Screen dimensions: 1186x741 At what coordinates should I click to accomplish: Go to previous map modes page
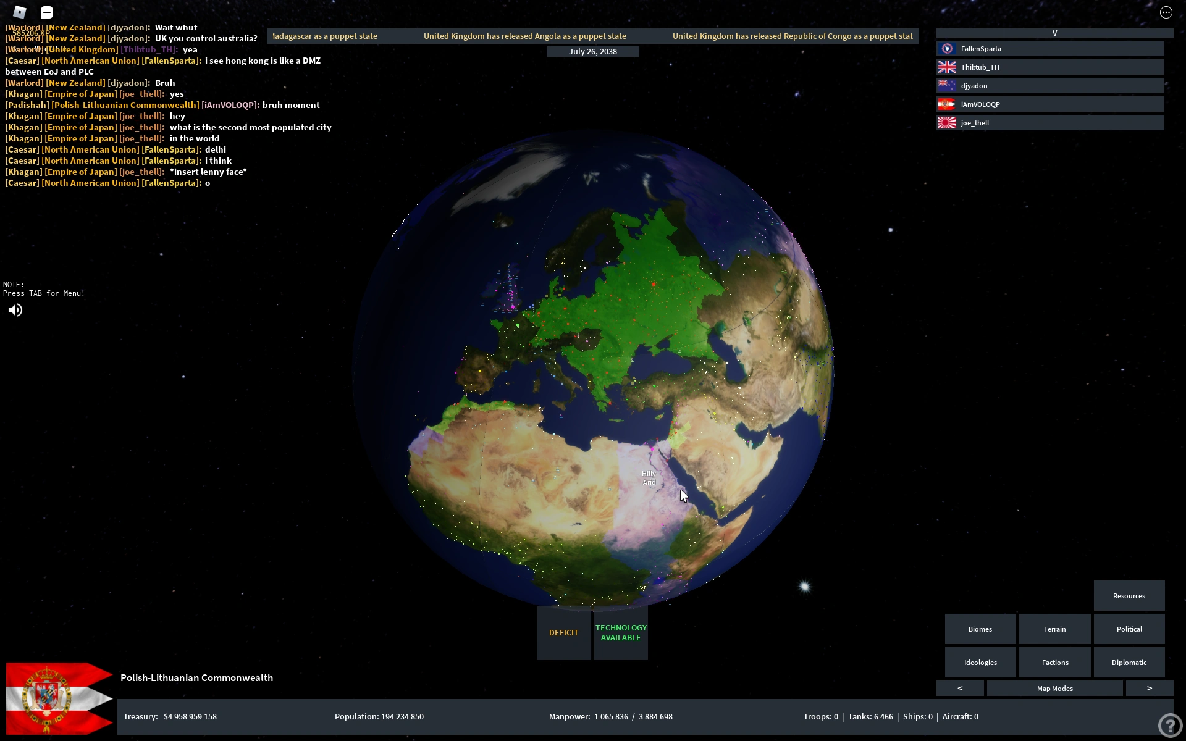[x=960, y=688]
